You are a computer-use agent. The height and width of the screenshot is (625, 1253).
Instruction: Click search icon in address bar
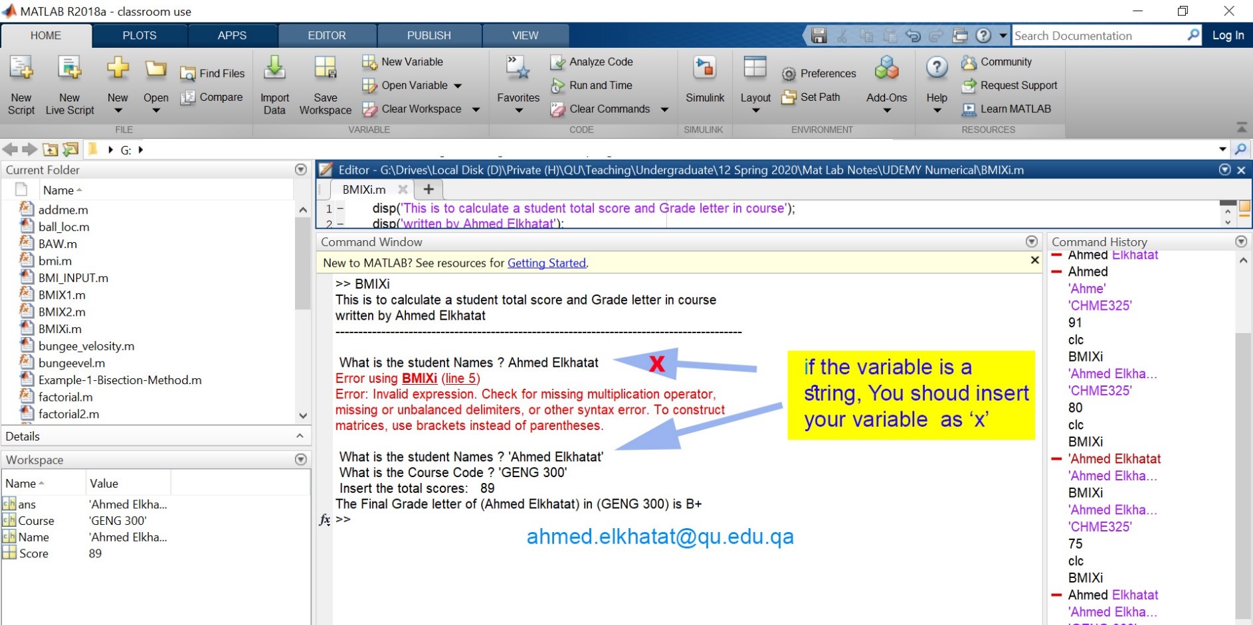click(x=1240, y=149)
